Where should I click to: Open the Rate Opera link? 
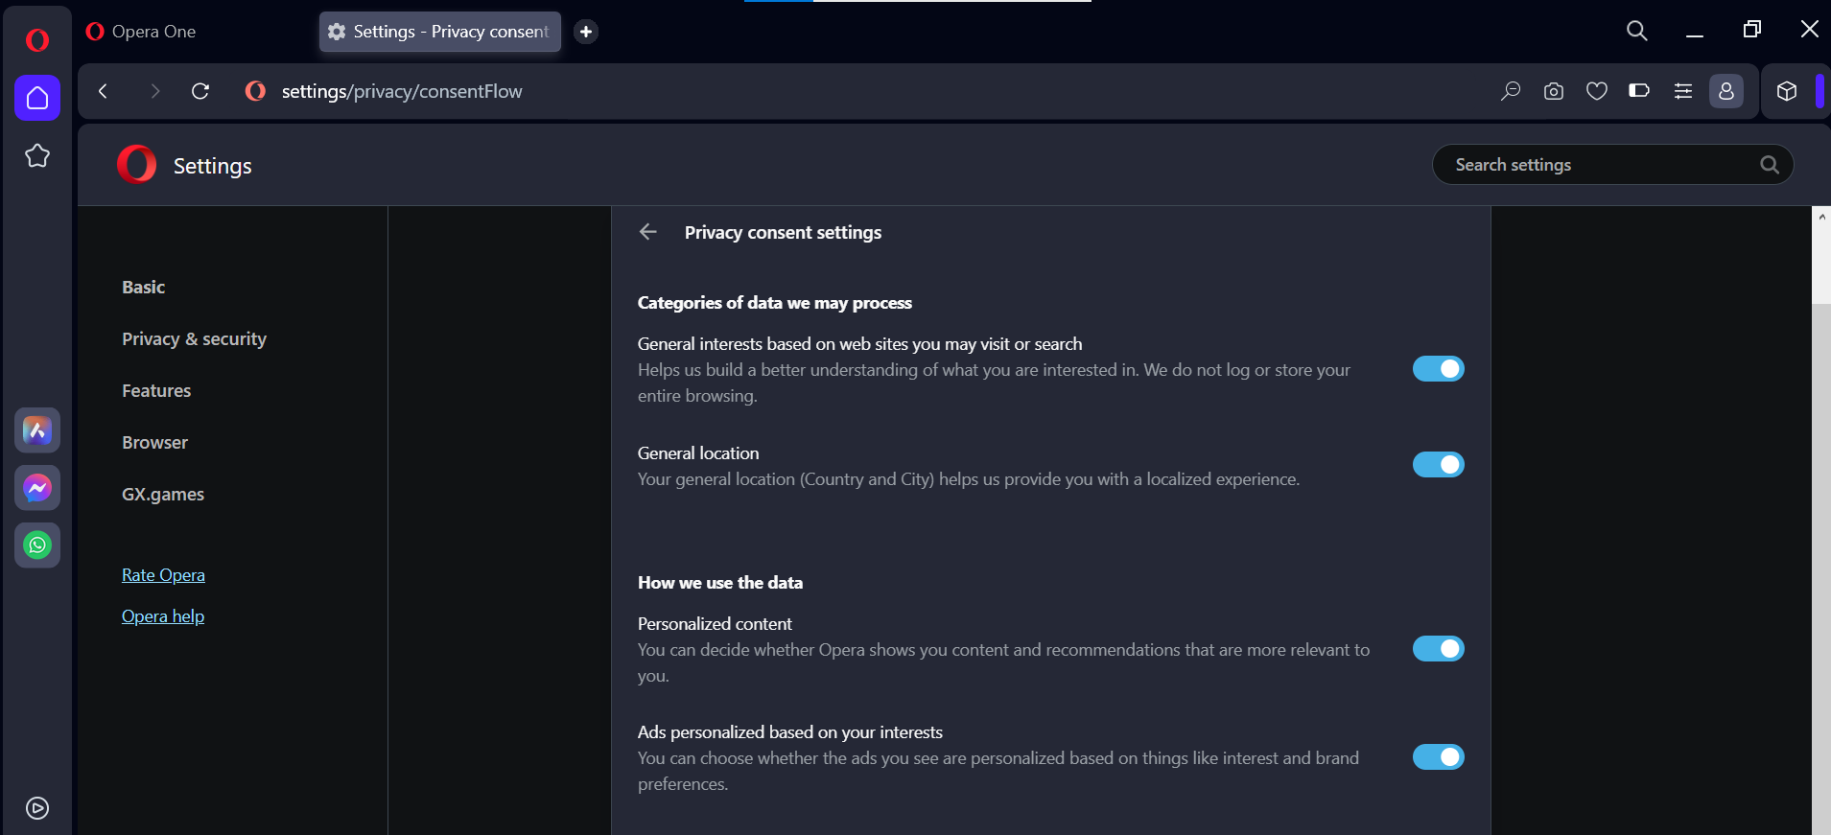tap(163, 575)
